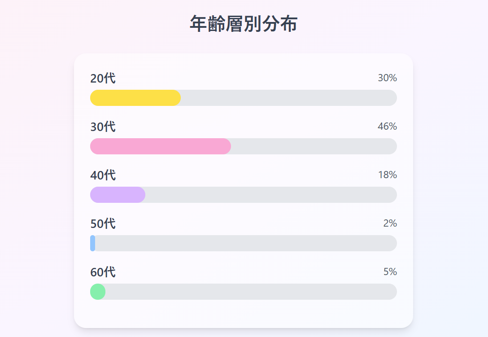Select the small blue 50代 bar fill

(93, 243)
